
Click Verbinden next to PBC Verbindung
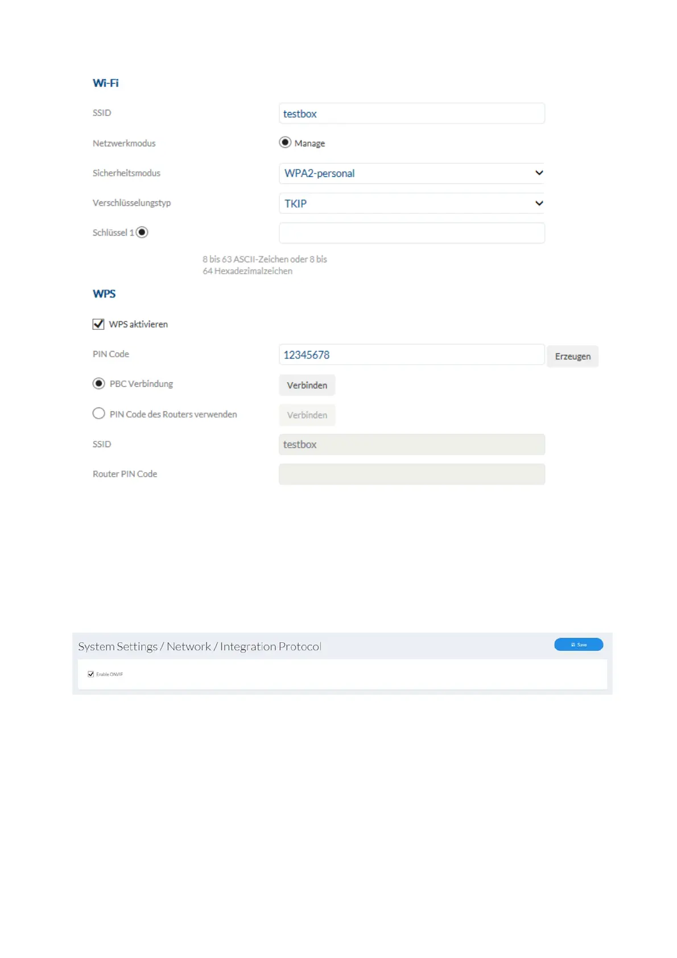point(307,385)
